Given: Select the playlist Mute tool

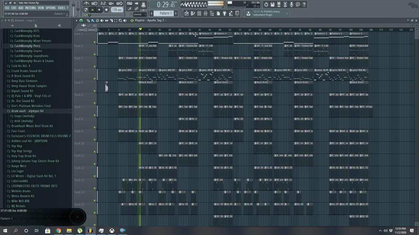Looking at the screenshot, I should [102, 21].
